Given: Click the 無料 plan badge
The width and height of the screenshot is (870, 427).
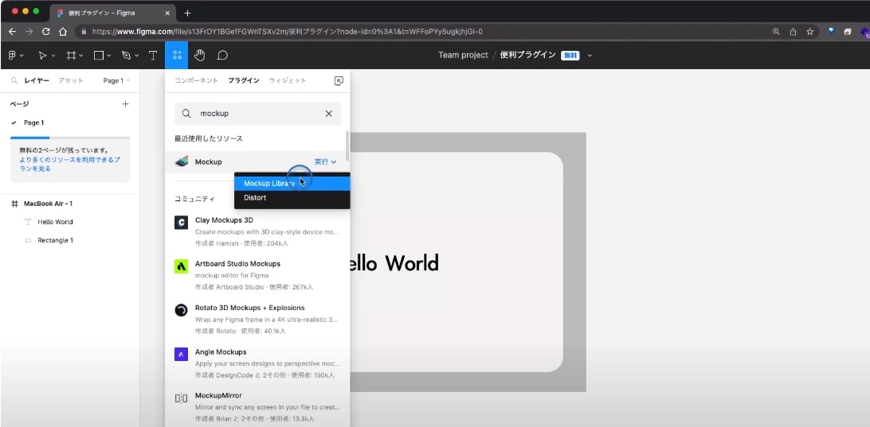Looking at the screenshot, I should click(x=570, y=56).
